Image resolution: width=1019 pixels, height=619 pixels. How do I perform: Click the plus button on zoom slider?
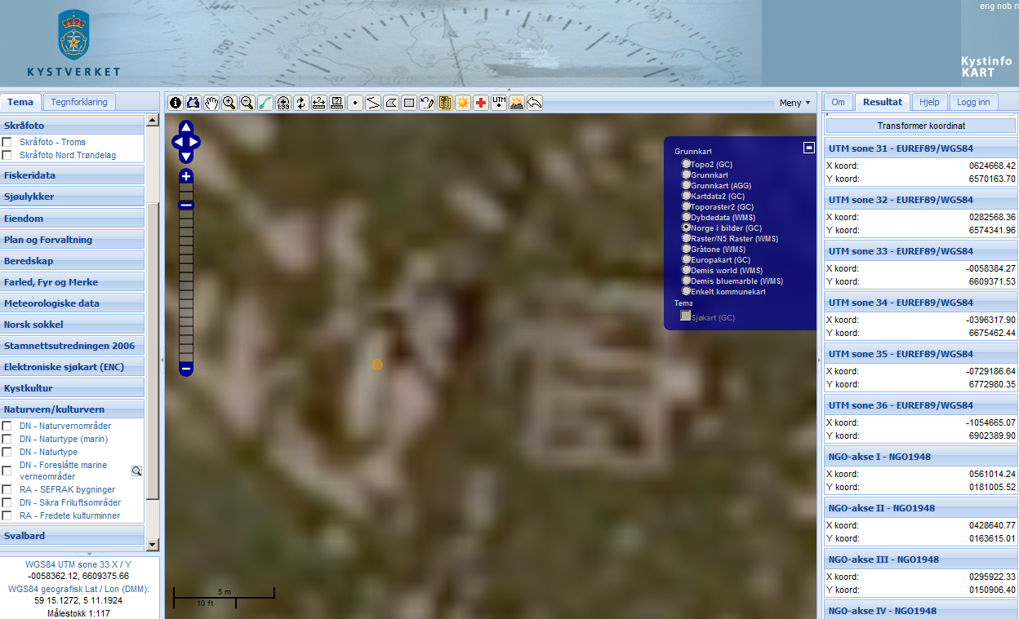[x=186, y=177]
